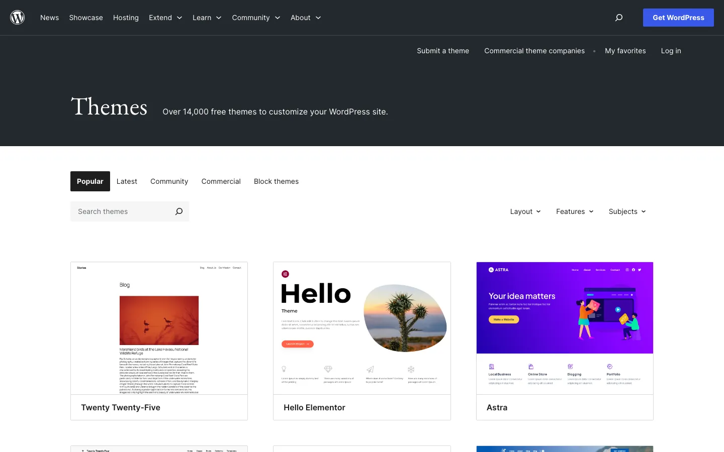Select the Popular tab
The height and width of the screenshot is (452, 724).
90,181
